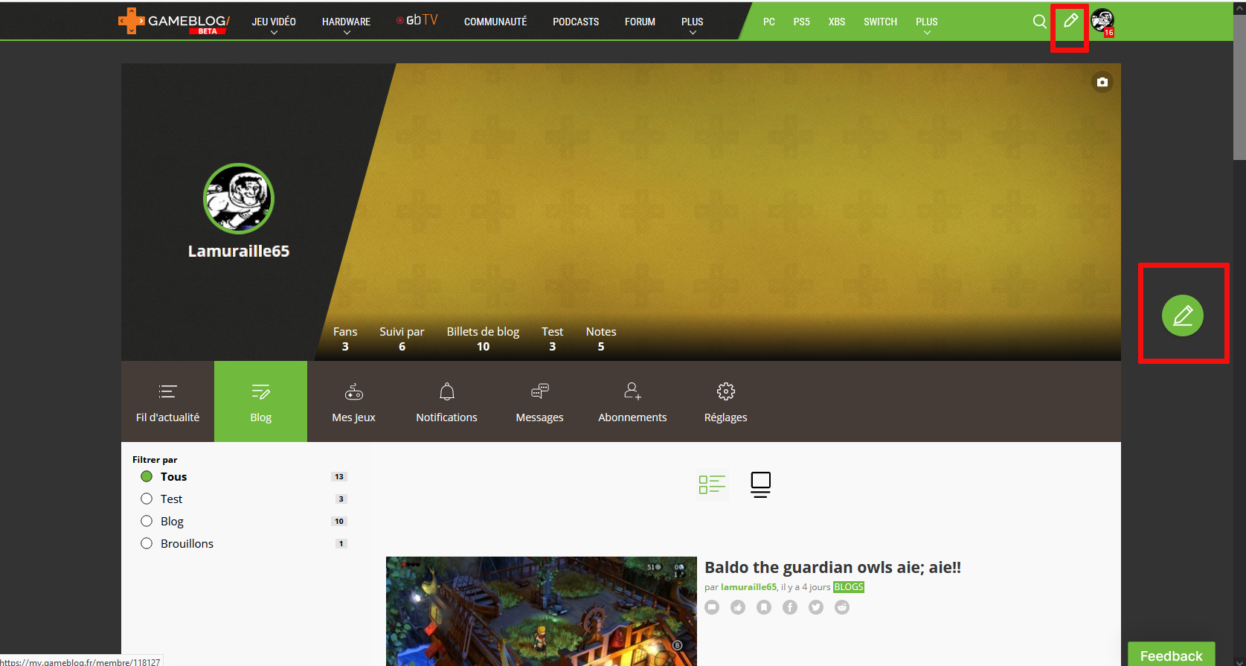Open GbTV in the navigation
1246x666 pixels.
pyautogui.click(x=417, y=20)
